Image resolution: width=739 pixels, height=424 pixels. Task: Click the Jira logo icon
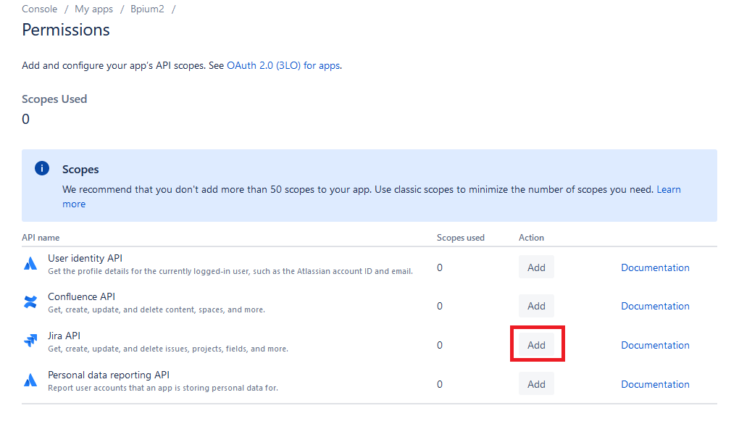30,340
